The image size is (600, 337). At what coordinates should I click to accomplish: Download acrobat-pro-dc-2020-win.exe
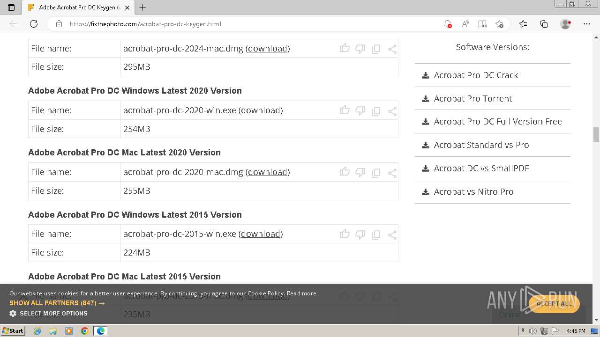click(261, 110)
